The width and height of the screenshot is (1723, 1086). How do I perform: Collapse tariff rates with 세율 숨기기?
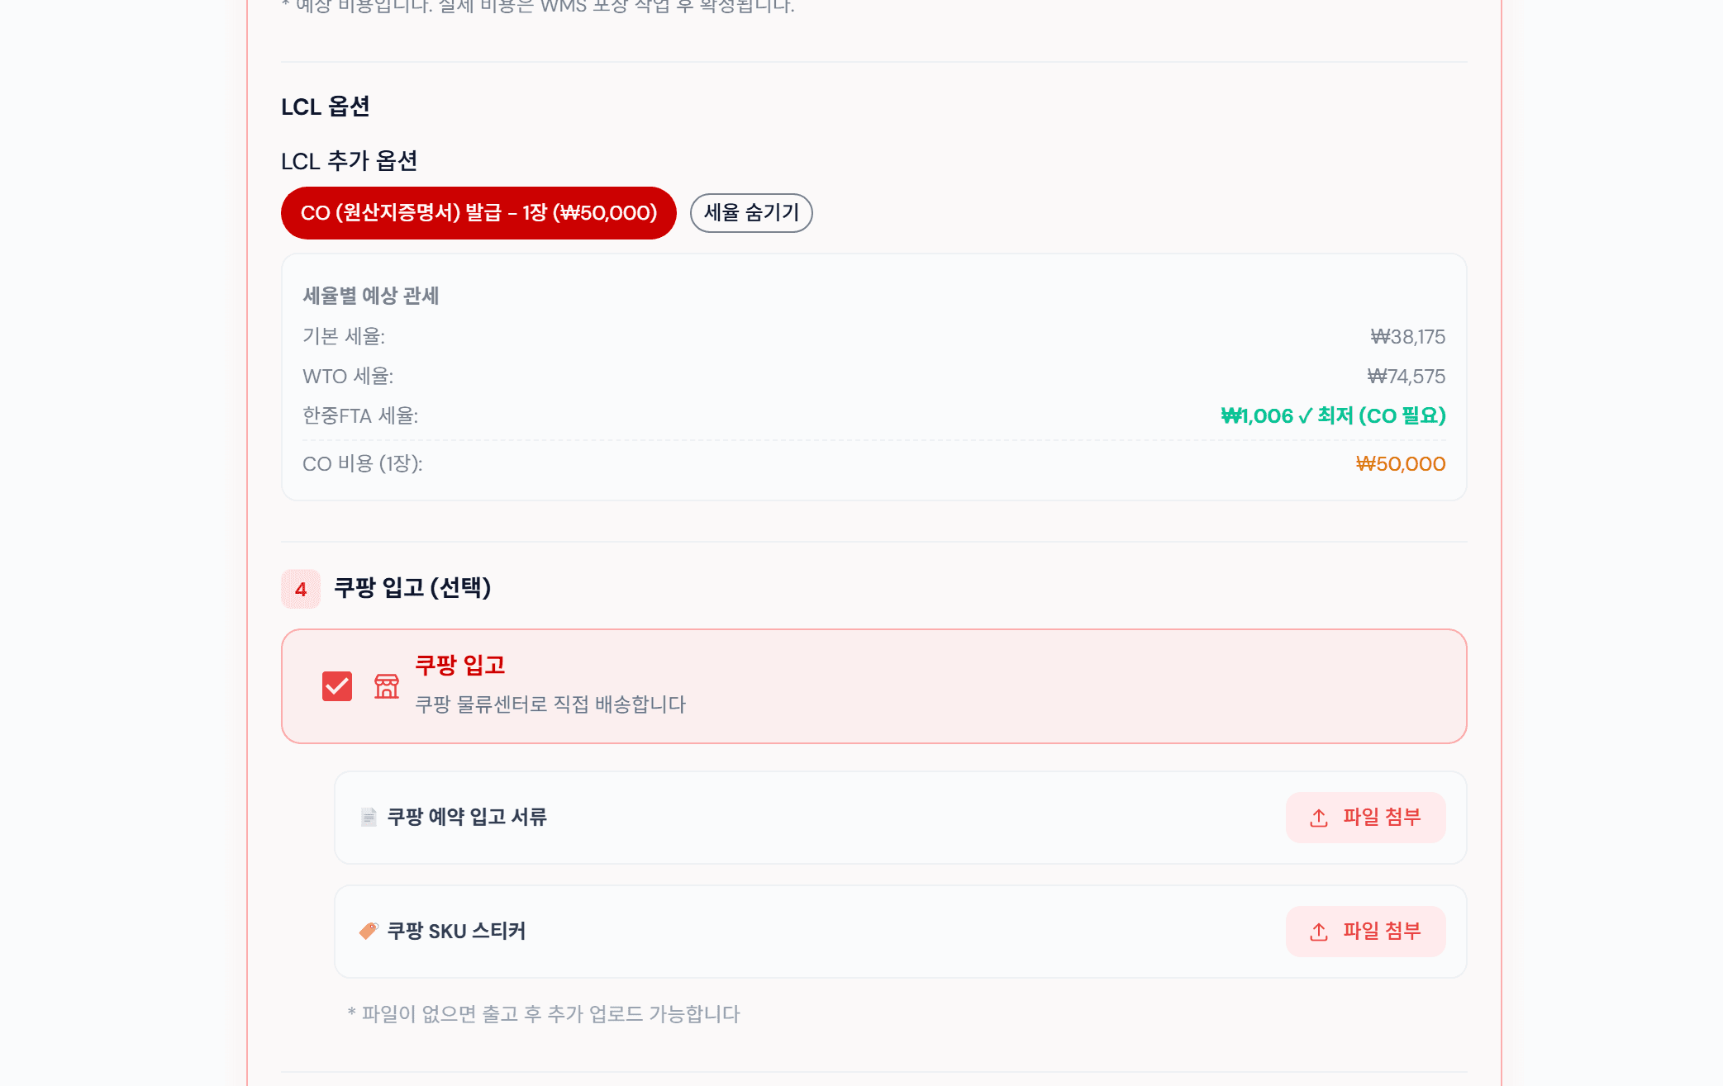coord(751,213)
